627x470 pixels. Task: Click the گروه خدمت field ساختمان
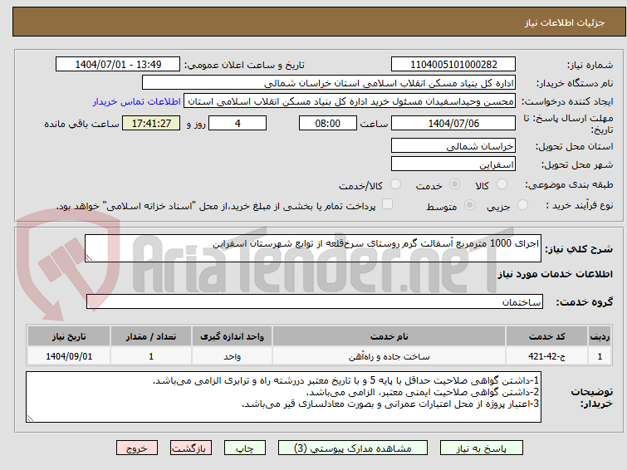[315, 301]
